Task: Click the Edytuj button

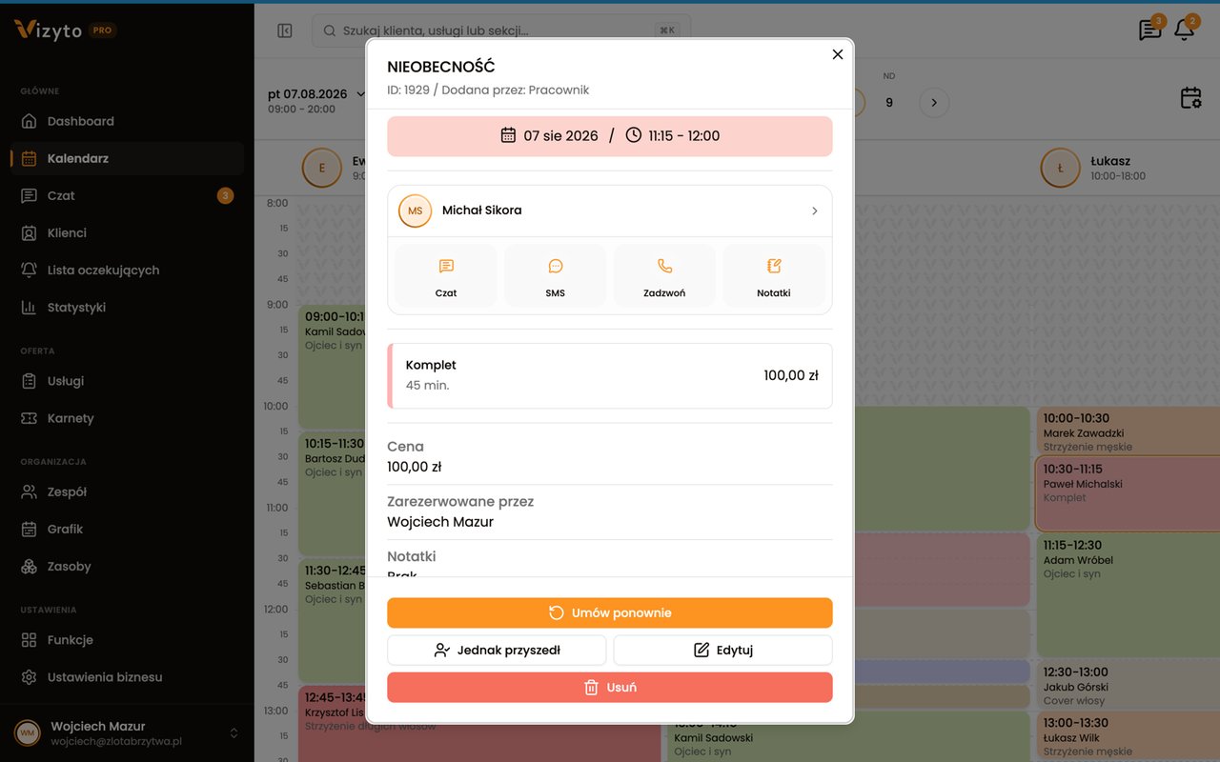Action: tap(723, 651)
